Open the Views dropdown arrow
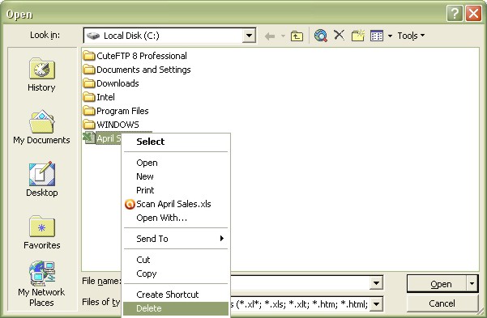The width and height of the screenshot is (487, 318). click(390, 36)
